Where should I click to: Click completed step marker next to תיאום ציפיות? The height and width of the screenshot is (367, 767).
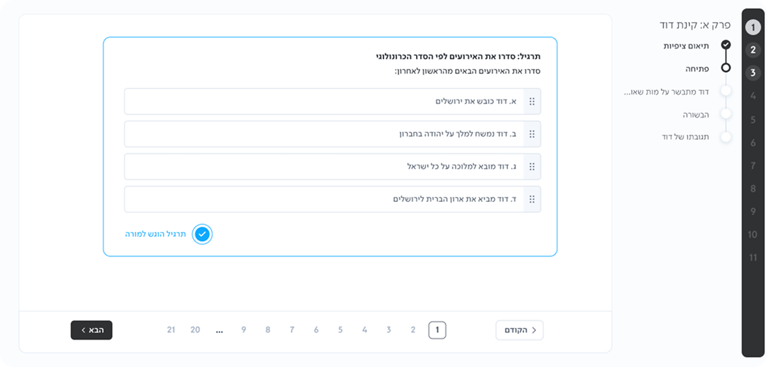pyautogui.click(x=726, y=45)
